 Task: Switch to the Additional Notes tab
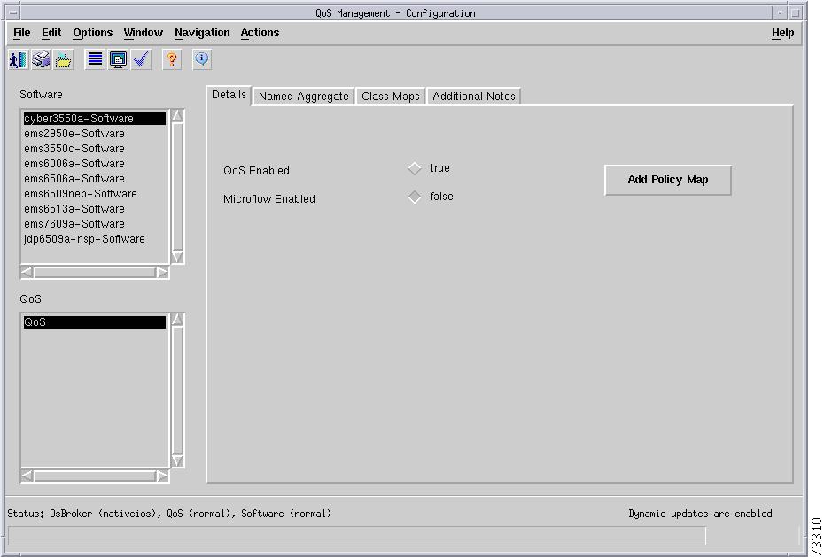pyautogui.click(x=473, y=97)
